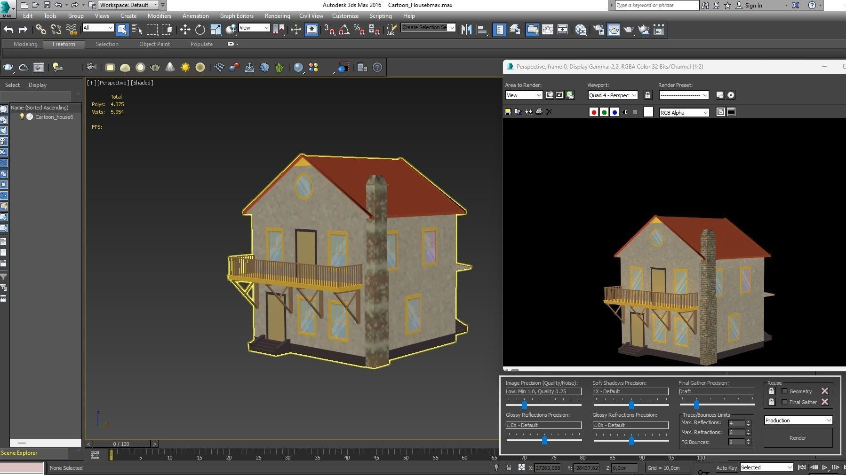Select Cartoon_house6 in scene explorer

[x=54, y=117]
